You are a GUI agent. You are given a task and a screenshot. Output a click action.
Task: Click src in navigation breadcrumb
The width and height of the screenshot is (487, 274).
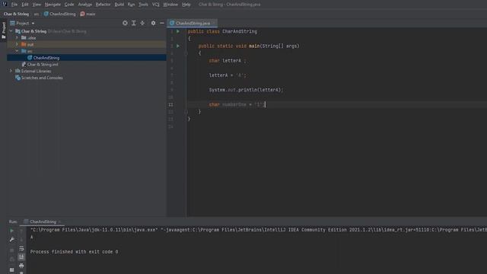click(37, 14)
